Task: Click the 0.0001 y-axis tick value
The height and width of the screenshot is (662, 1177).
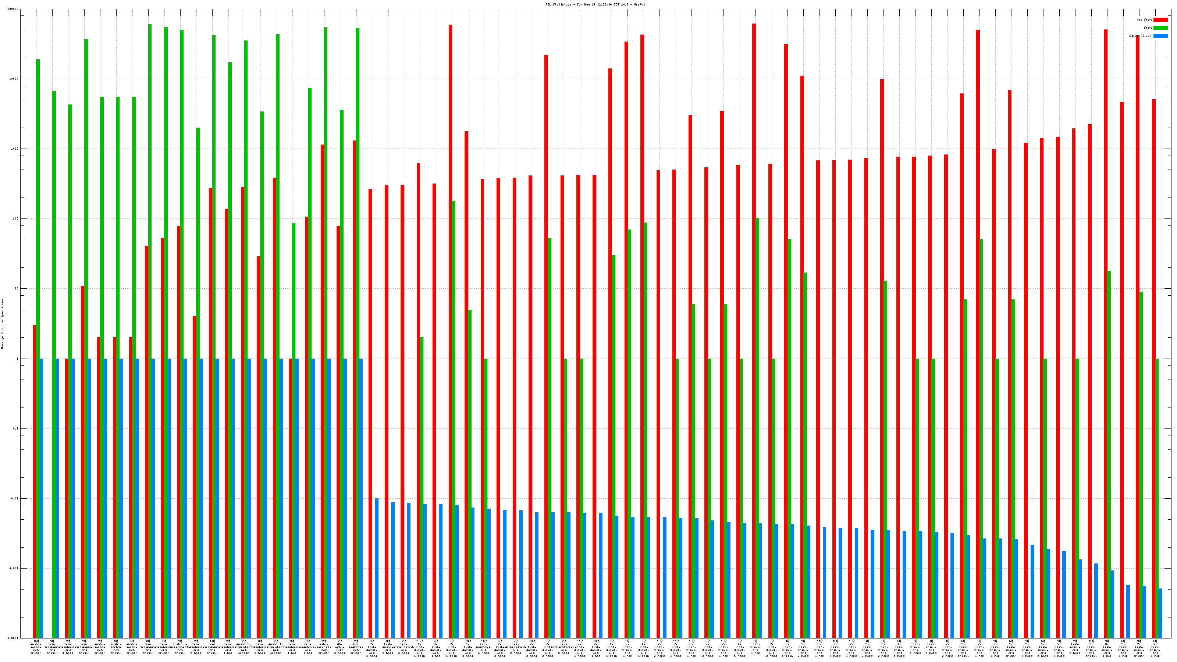Action: tap(13, 638)
